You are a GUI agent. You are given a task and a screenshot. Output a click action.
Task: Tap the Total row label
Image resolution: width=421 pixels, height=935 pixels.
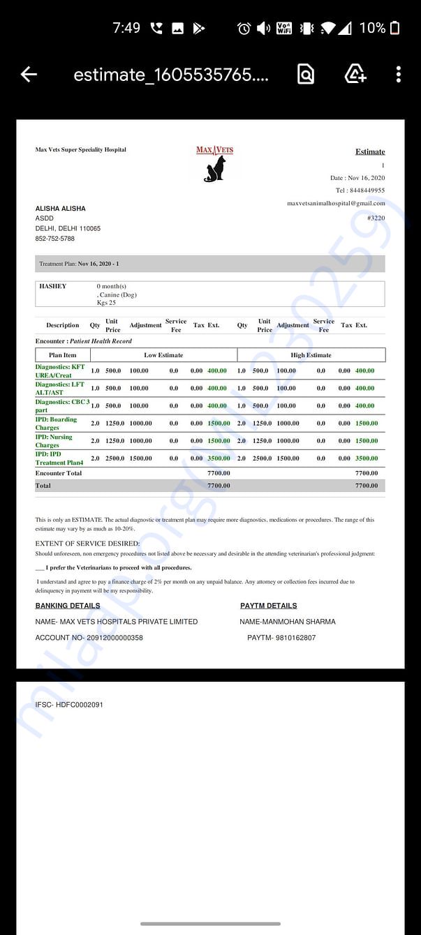[x=43, y=486]
